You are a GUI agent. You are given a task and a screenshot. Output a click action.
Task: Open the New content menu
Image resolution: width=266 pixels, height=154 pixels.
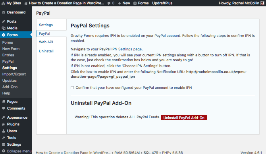pyautogui.click(x=124, y=3)
